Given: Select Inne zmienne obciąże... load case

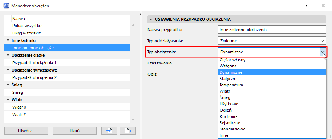Looking at the screenshot, I should point(67,48).
